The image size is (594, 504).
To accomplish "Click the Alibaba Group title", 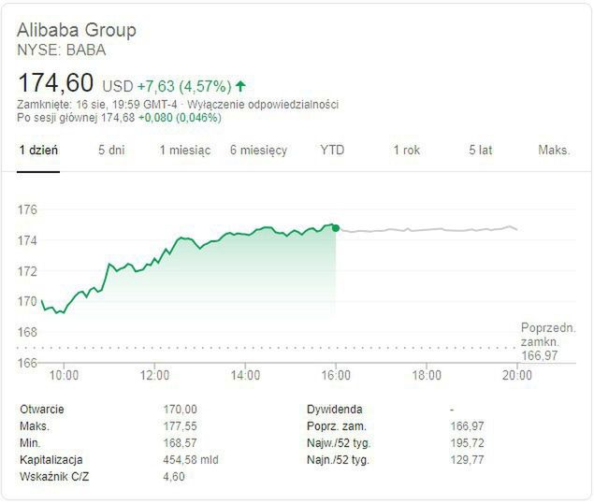I will pyautogui.click(x=77, y=30).
